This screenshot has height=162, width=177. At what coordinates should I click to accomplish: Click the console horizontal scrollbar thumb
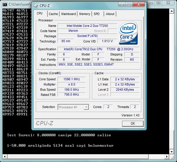click(78, 157)
